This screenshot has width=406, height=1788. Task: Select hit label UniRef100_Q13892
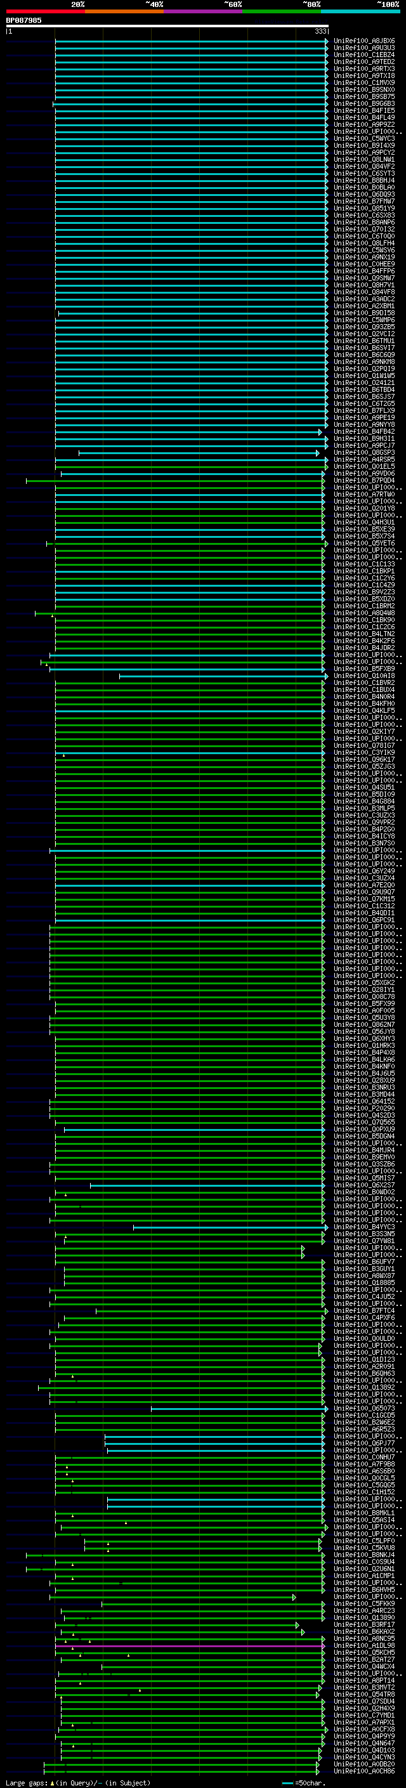point(364,1388)
